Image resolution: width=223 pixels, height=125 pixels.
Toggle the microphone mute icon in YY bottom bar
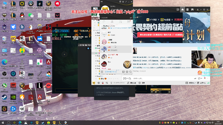coord(103,83)
